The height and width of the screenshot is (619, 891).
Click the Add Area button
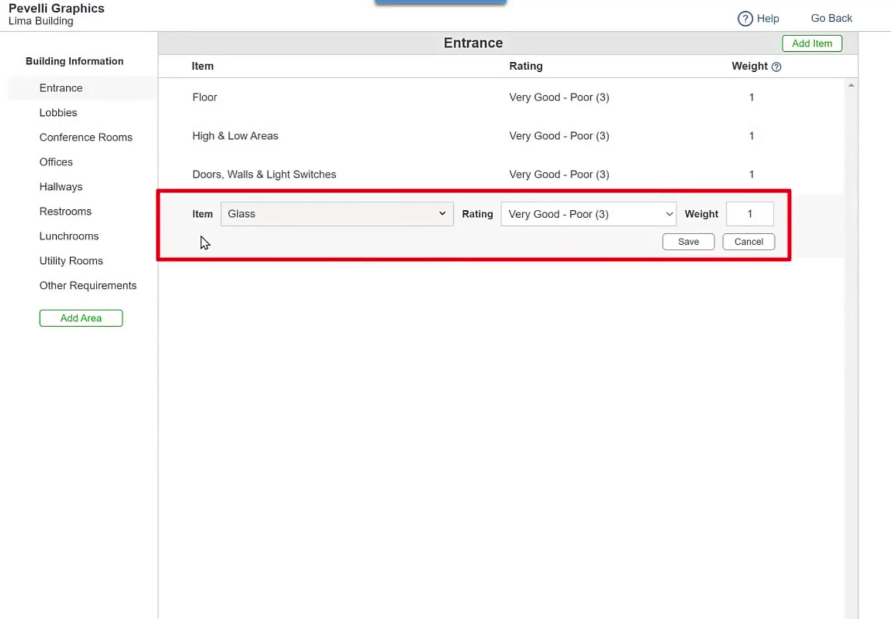[x=81, y=318]
